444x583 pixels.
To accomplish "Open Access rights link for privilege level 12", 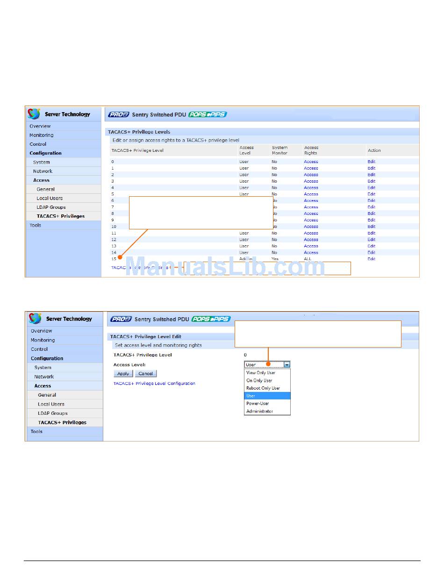I will [311, 240].
